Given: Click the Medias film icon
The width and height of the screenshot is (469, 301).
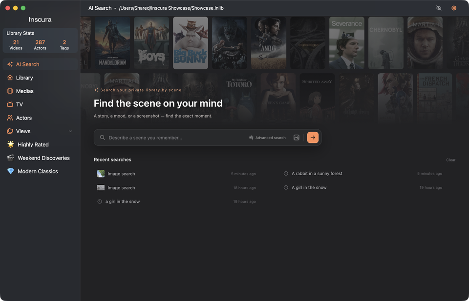Looking at the screenshot, I should [10, 91].
